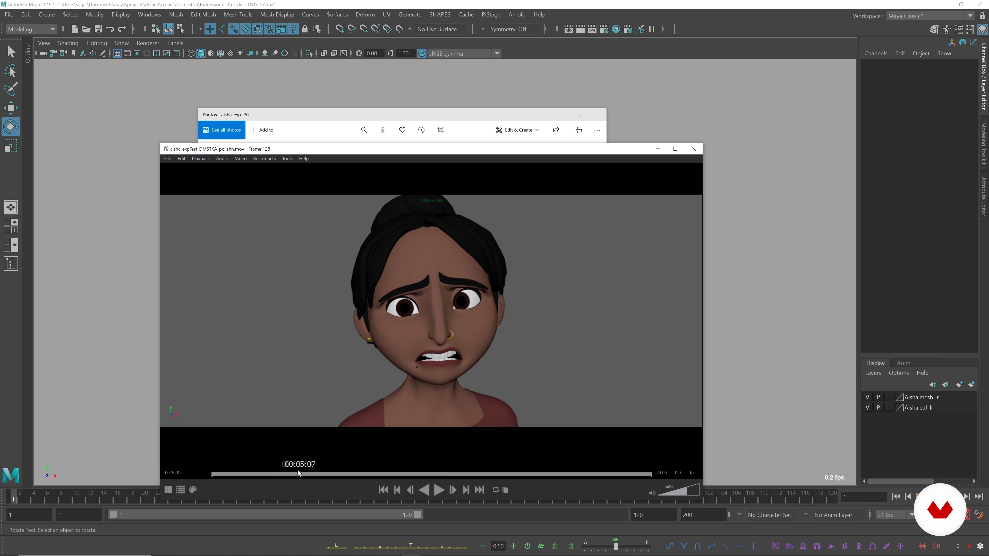The image size is (989, 556).
Task: Click the playback end time field 120
Action: (654, 515)
